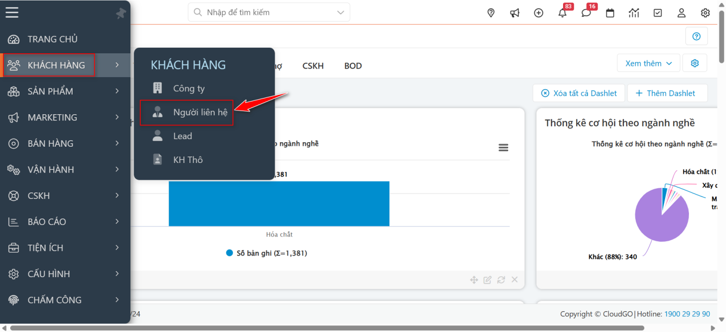Switch to the CSKH tab
The height and width of the screenshot is (332, 726).
coord(313,66)
